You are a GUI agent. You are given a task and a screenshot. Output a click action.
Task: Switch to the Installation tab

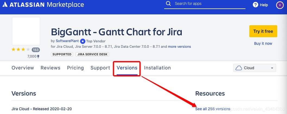tap(157, 68)
